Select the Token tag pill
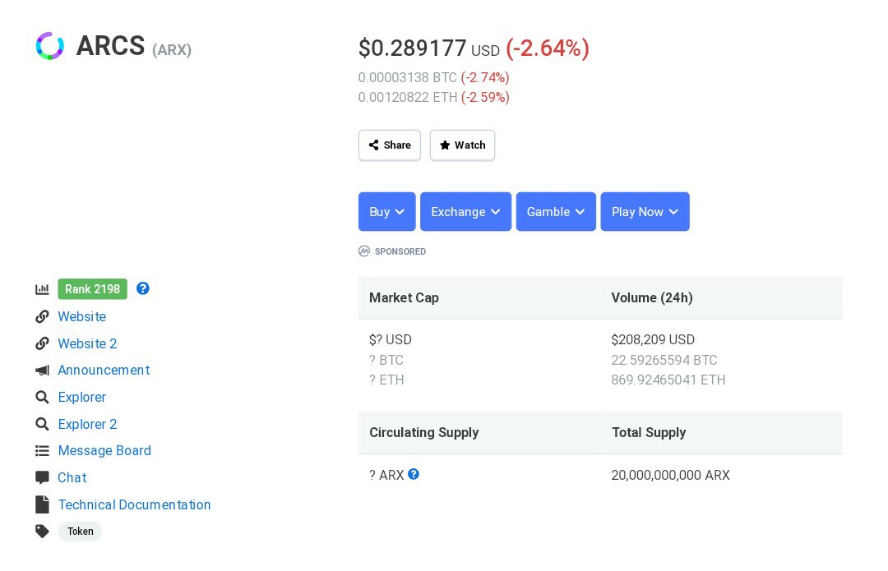Viewport: 888px width, 571px height. (80, 532)
